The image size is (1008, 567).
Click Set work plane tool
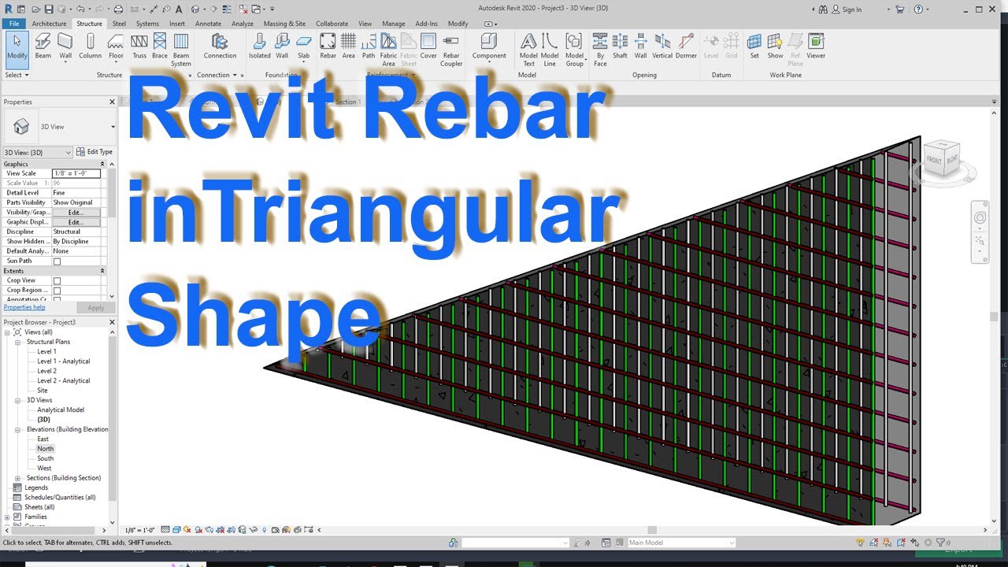754,46
